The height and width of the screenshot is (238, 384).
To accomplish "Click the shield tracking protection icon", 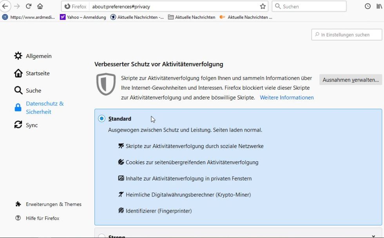I will (x=106, y=84).
